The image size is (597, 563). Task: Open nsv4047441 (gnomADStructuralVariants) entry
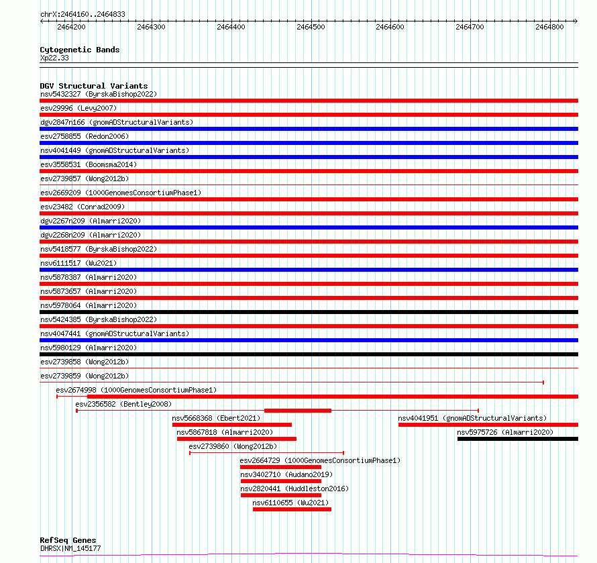(115, 334)
